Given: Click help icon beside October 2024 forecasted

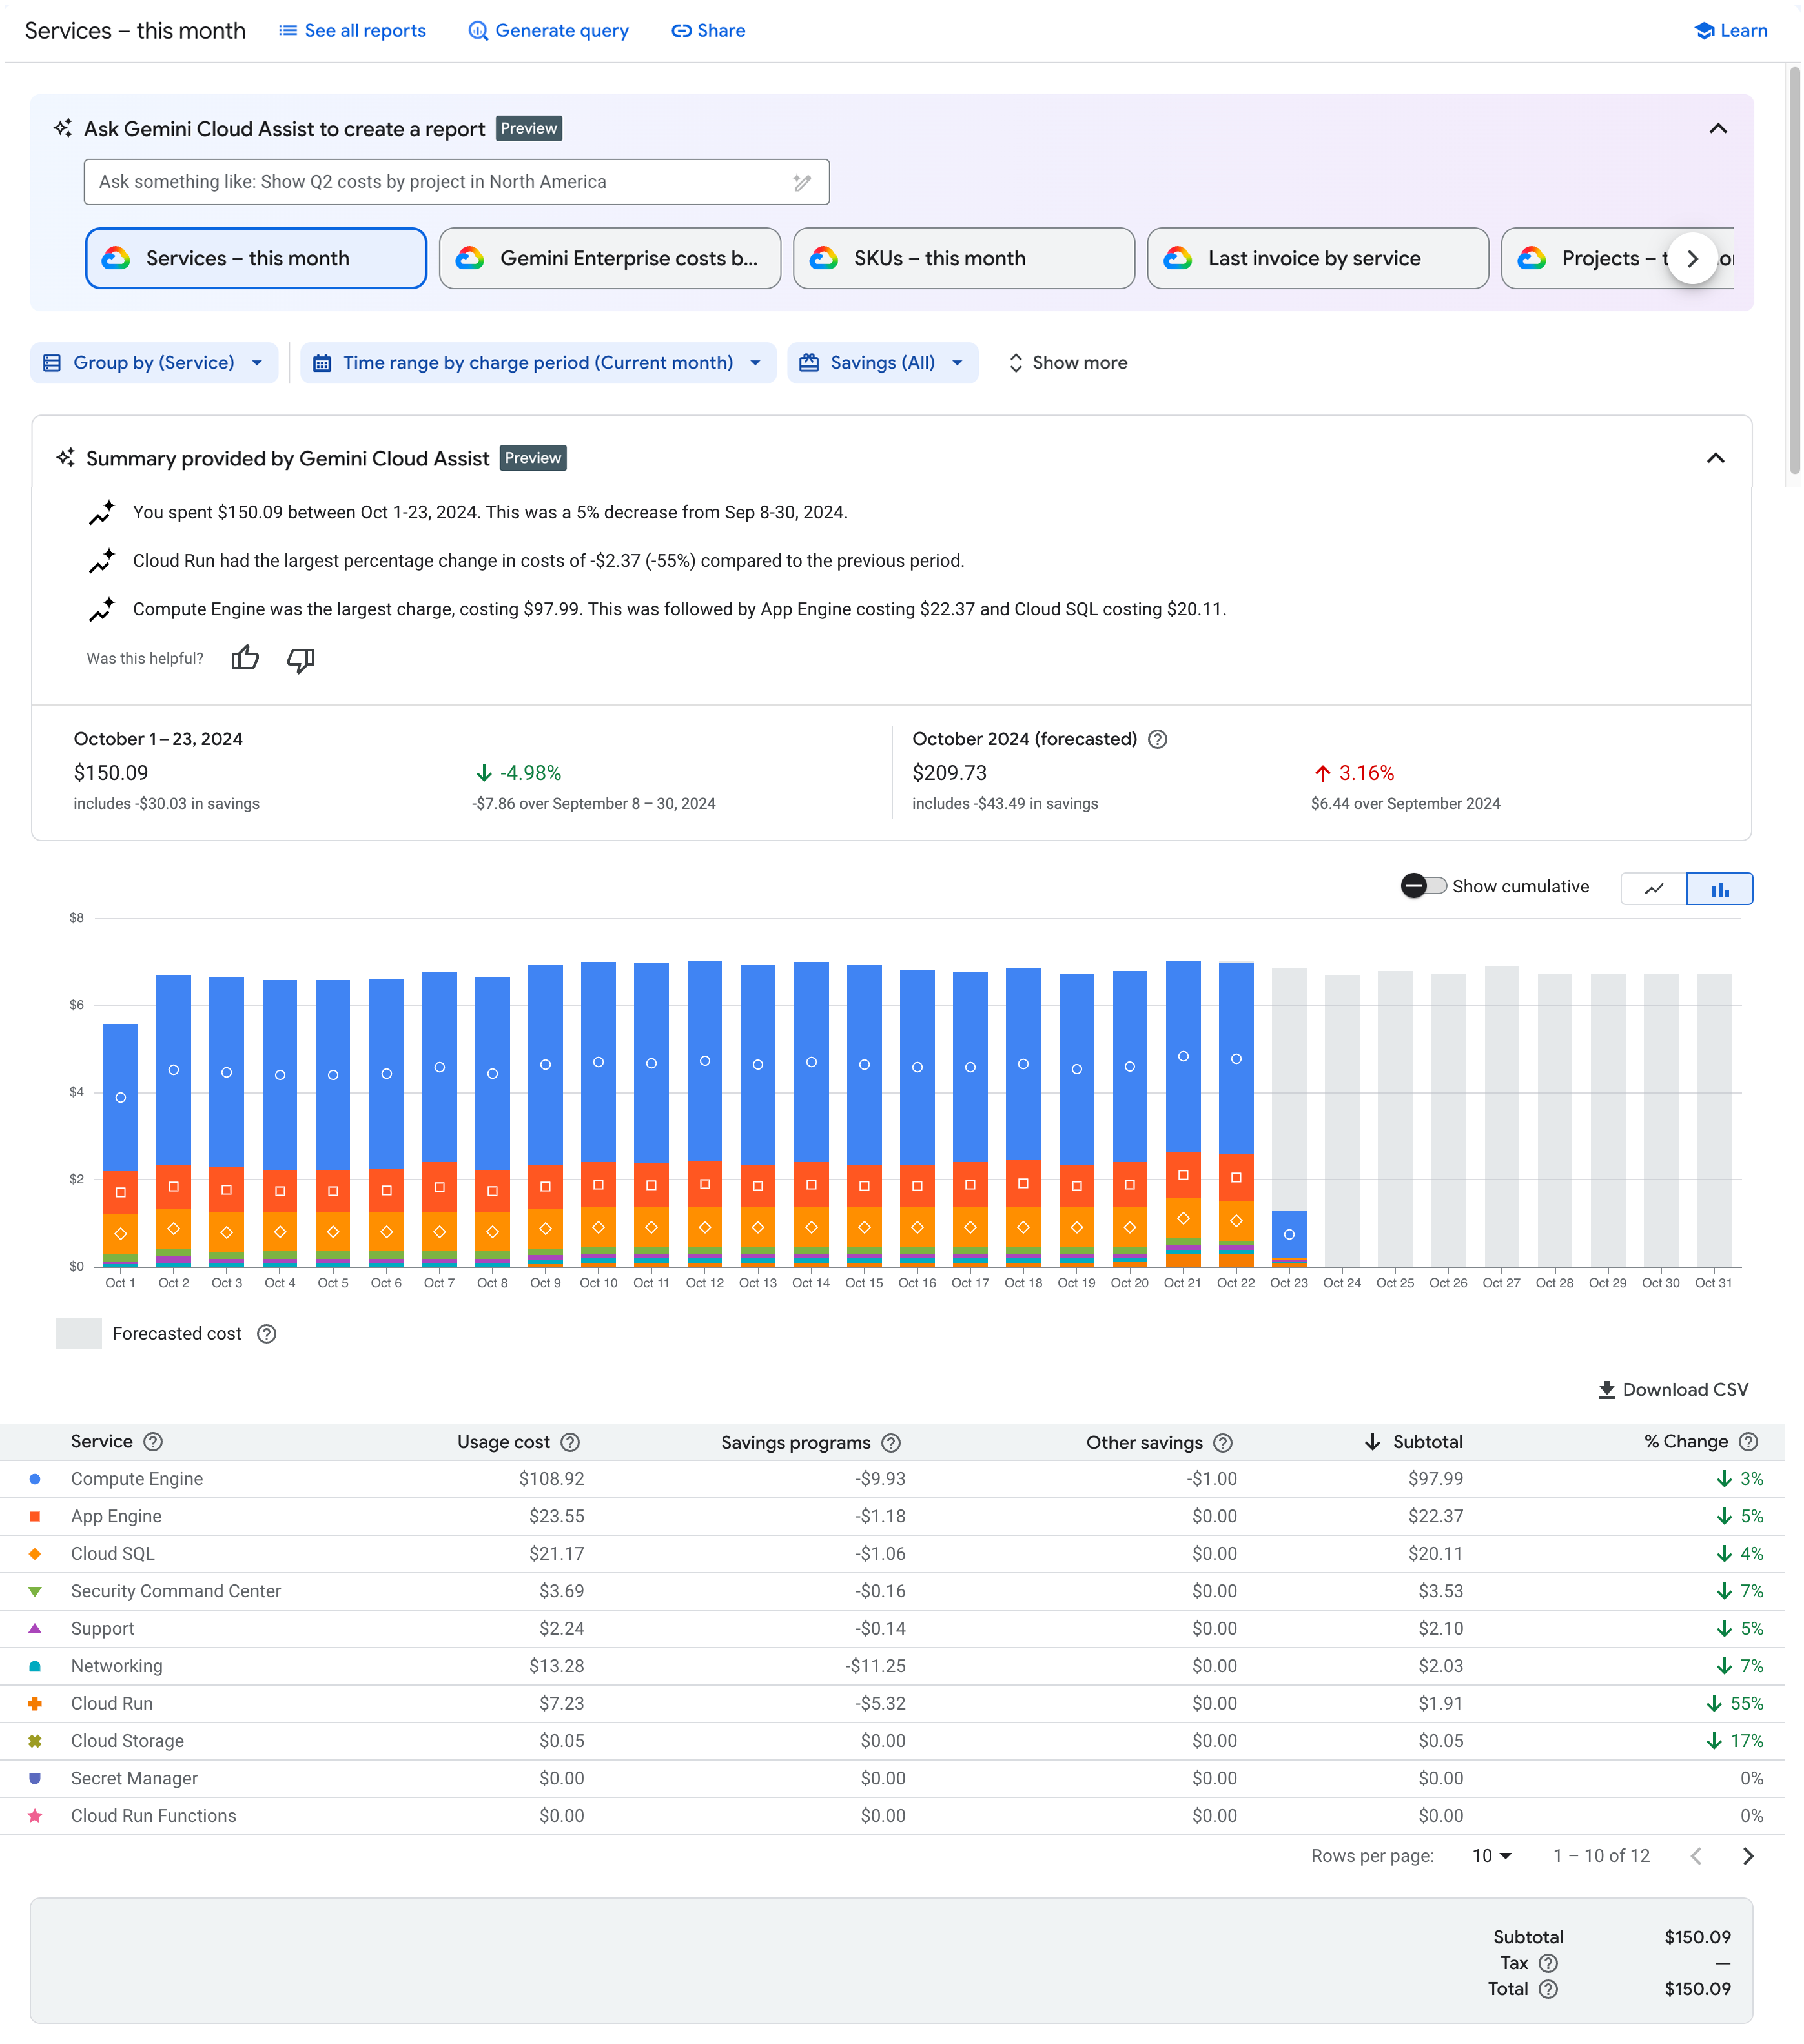Looking at the screenshot, I should [1158, 739].
